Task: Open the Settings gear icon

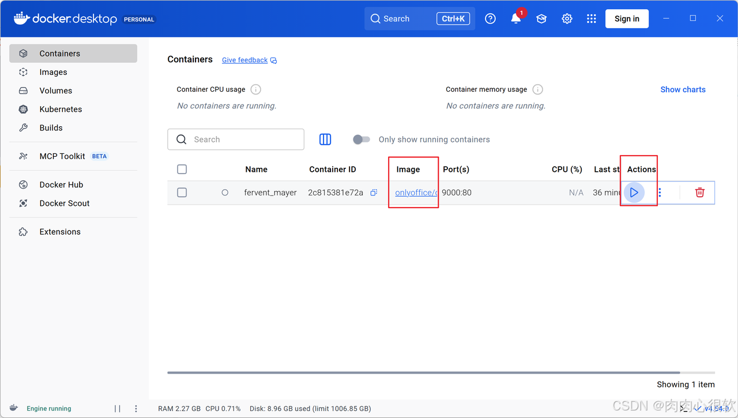Action: tap(567, 18)
